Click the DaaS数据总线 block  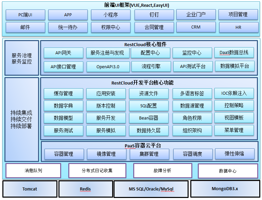[x=234, y=52]
